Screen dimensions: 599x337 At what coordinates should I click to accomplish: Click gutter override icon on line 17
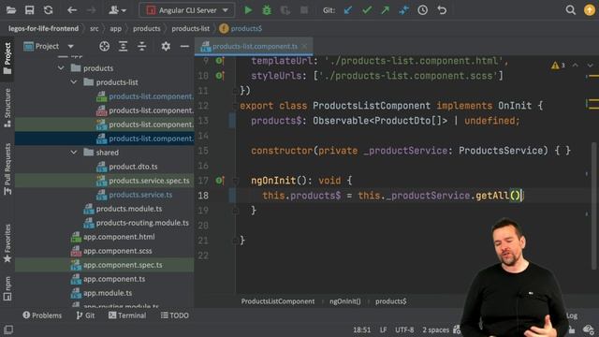(220, 181)
